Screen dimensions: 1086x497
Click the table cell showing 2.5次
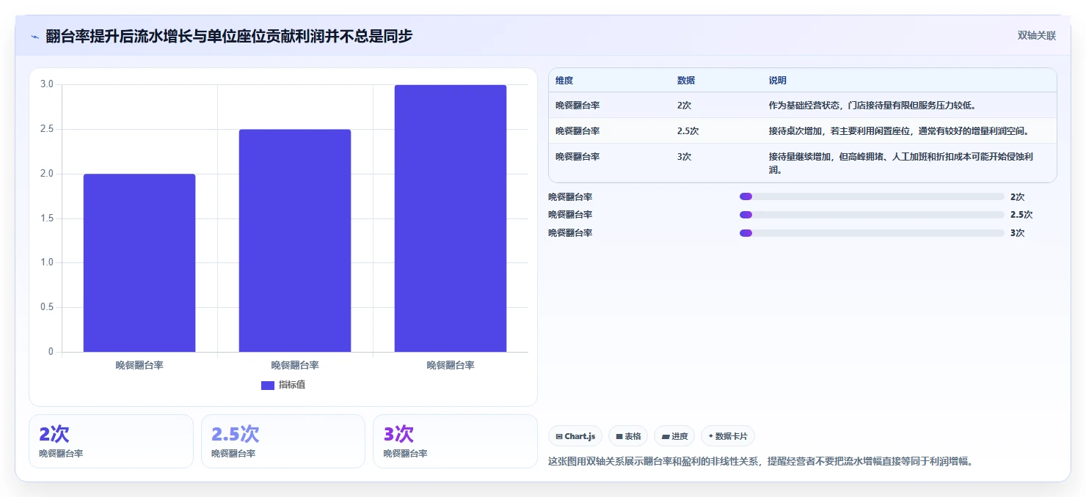point(688,131)
